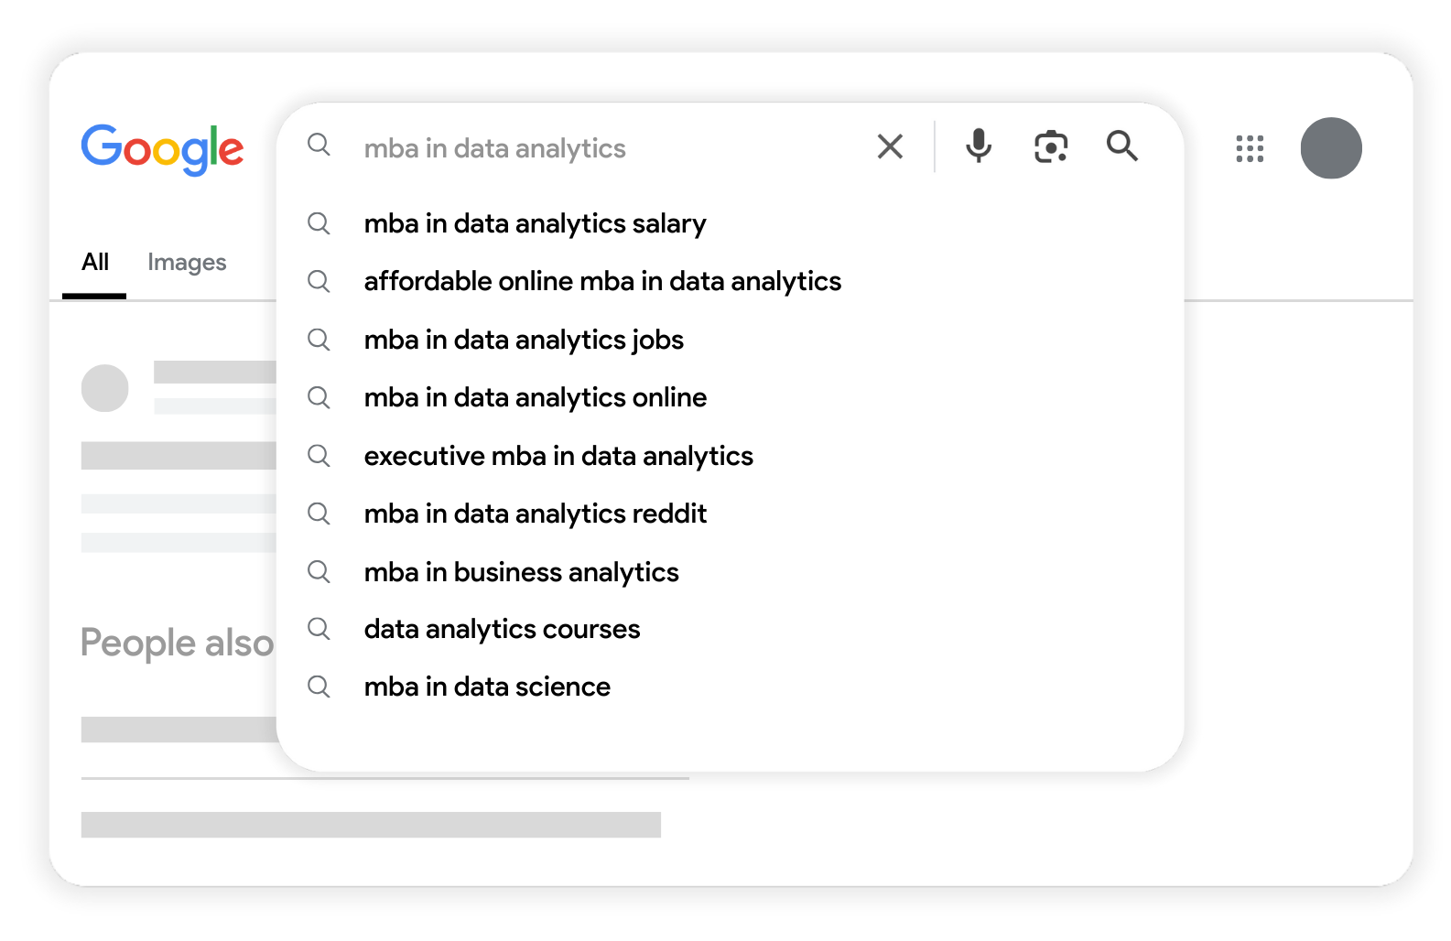Screen dimensions: 1451x941
Task: Start voice search with the microphone icon
Action: tap(979, 146)
